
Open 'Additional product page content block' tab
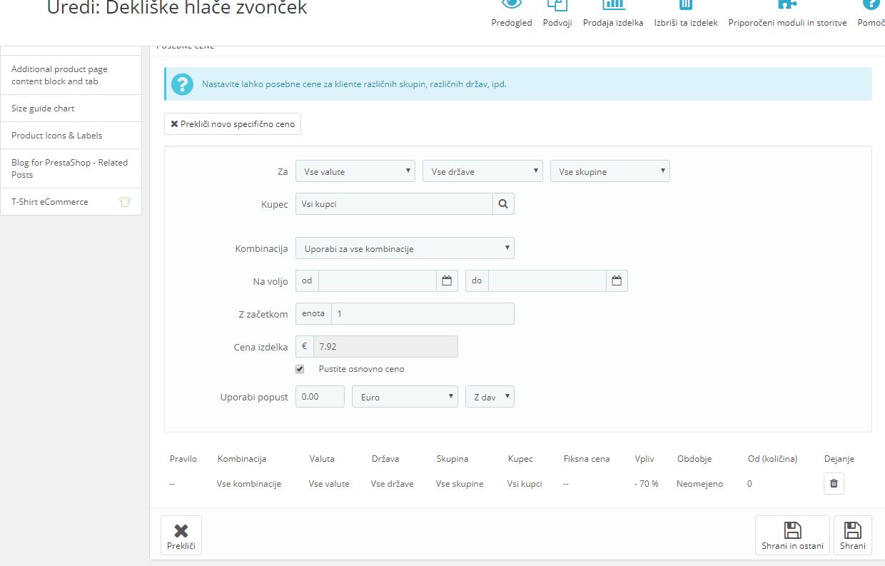[x=71, y=75]
